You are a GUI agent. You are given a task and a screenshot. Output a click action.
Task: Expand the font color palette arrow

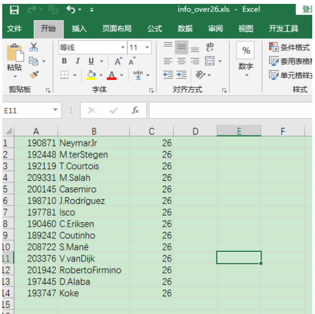click(122, 75)
